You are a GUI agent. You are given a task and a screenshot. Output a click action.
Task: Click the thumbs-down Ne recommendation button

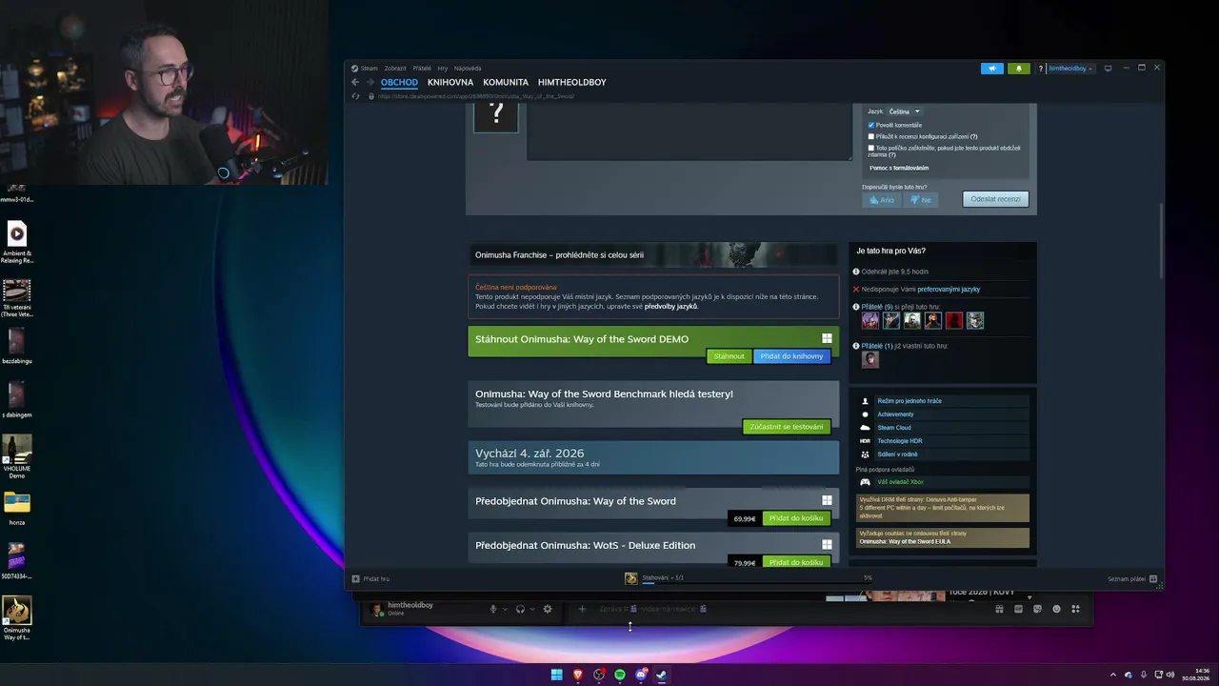pyautogui.click(x=920, y=200)
